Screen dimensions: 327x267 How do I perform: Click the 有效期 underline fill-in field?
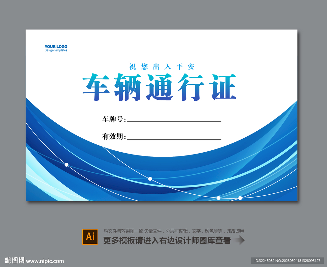tap(174, 139)
